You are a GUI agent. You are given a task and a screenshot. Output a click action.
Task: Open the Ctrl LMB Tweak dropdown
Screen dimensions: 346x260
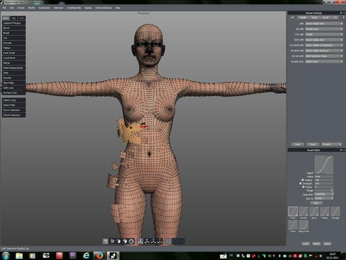[x=324, y=35]
